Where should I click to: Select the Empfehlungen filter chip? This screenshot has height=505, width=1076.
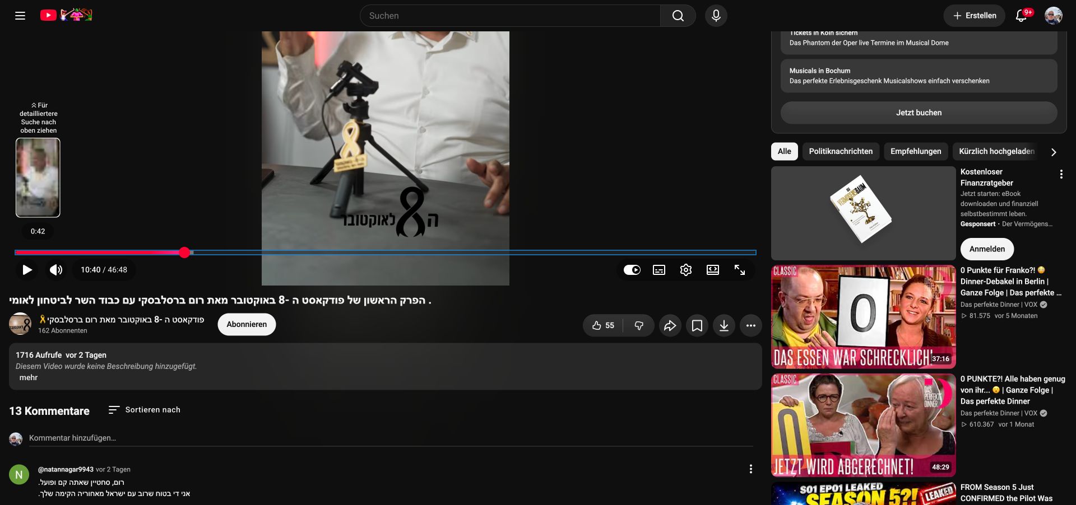pyautogui.click(x=916, y=151)
